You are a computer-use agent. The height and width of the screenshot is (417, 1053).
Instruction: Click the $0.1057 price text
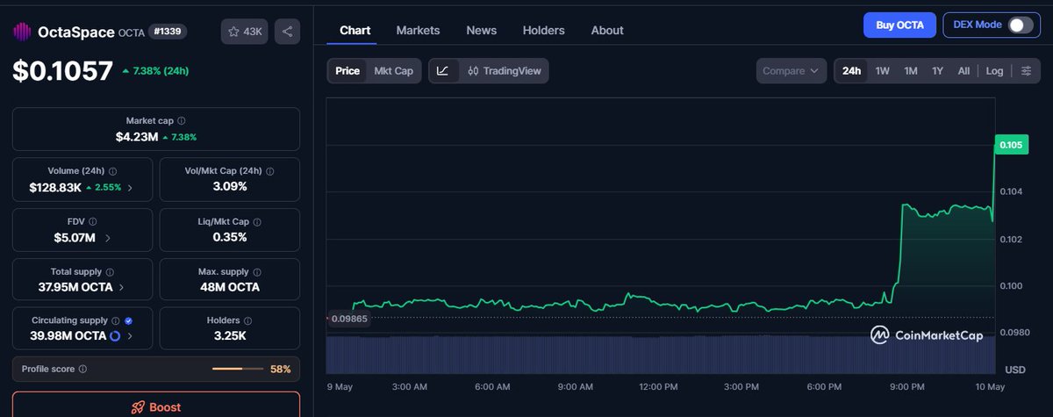point(62,71)
